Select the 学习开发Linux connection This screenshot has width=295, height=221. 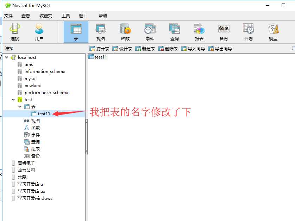click(x=31, y=191)
